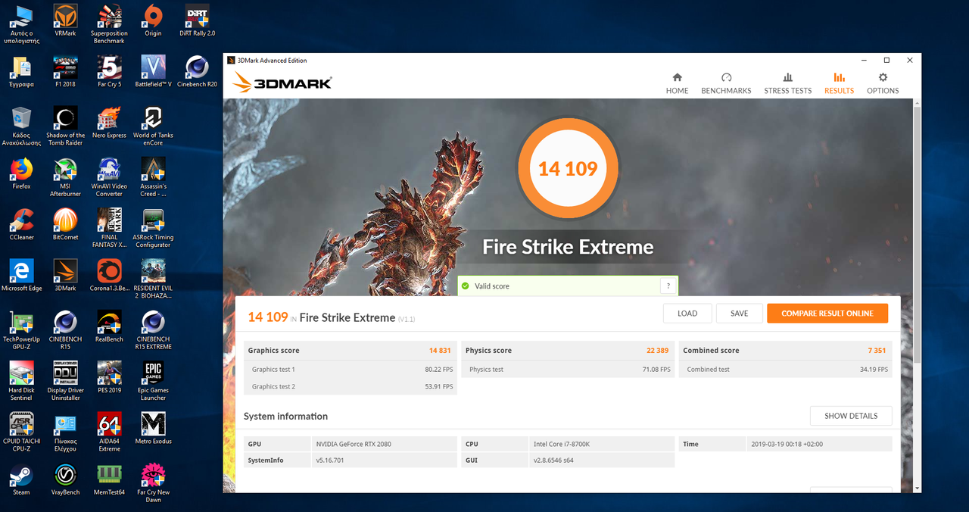Select Shadow of the Tomb Raider icon
Viewport: 969px width, 512px height.
coord(65,126)
